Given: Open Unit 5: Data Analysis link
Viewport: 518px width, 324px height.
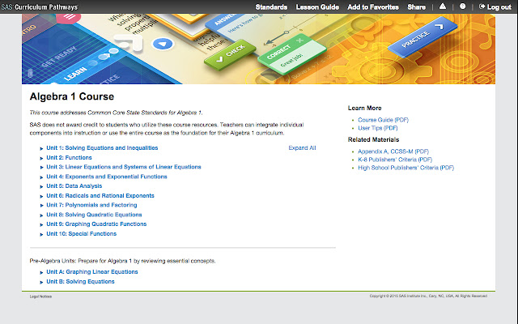Looking at the screenshot, I should click(x=74, y=185).
